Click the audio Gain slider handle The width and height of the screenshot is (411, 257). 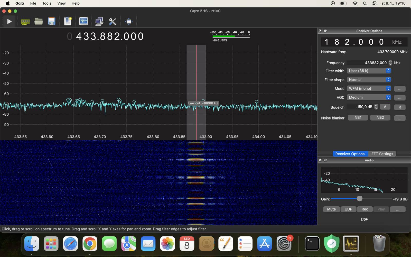360,198
